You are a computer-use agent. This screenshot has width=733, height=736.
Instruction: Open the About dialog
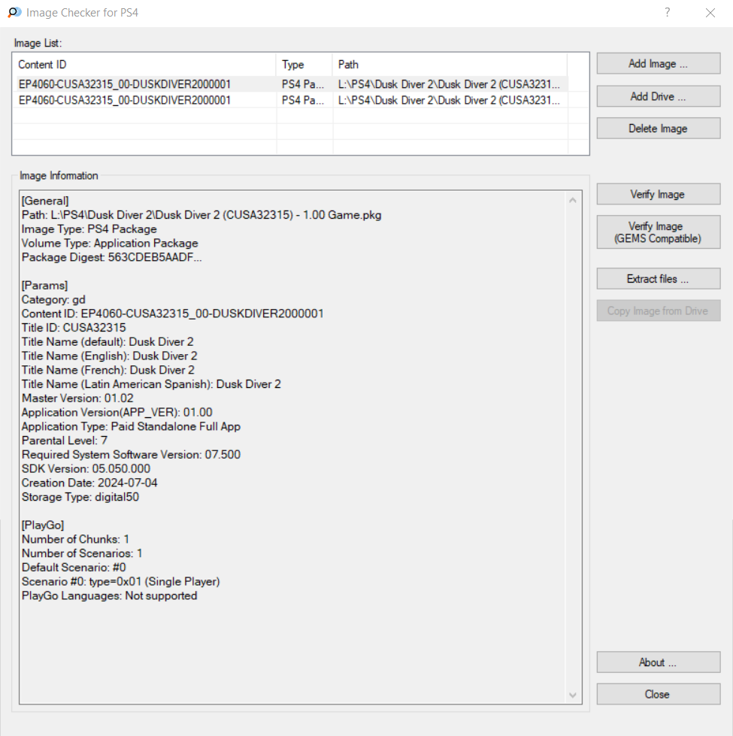[x=659, y=662]
